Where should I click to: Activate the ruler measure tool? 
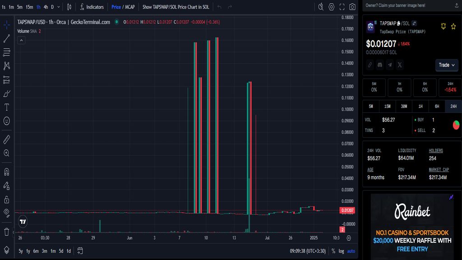7,139
